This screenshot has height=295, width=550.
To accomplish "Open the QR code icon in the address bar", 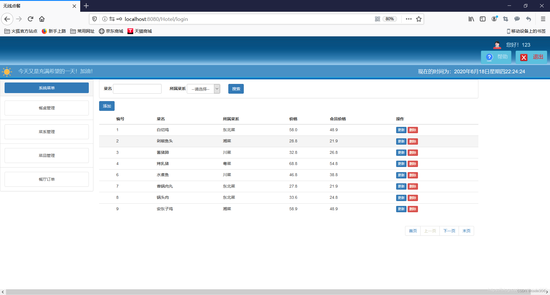I will pyautogui.click(x=378, y=19).
